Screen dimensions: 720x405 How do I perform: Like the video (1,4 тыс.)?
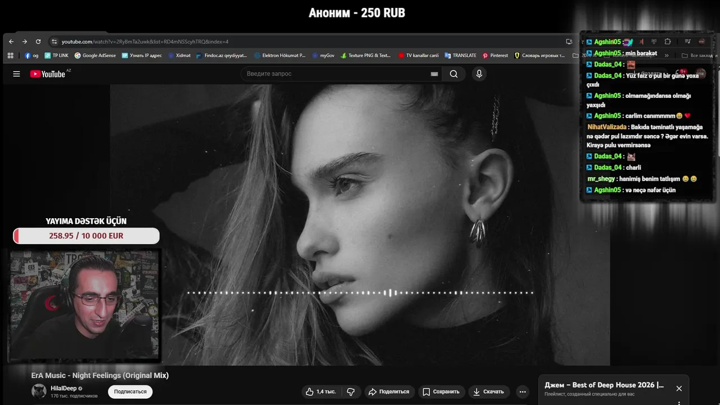pyautogui.click(x=321, y=391)
